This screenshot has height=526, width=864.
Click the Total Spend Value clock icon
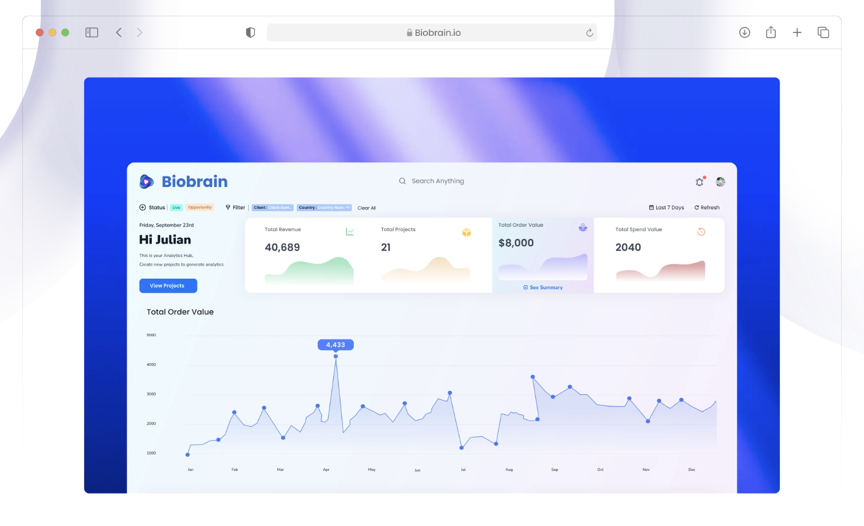point(702,232)
